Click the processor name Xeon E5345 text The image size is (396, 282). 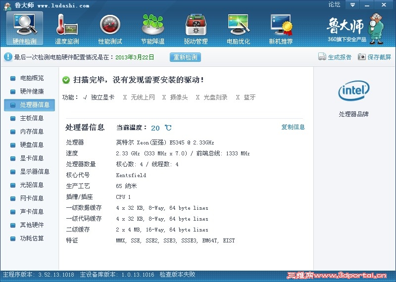(x=165, y=142)
